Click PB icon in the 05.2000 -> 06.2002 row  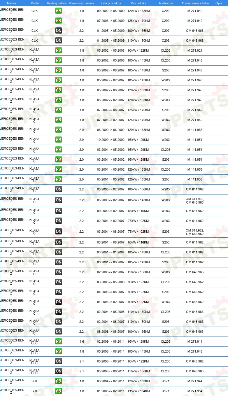coord(59,130)
